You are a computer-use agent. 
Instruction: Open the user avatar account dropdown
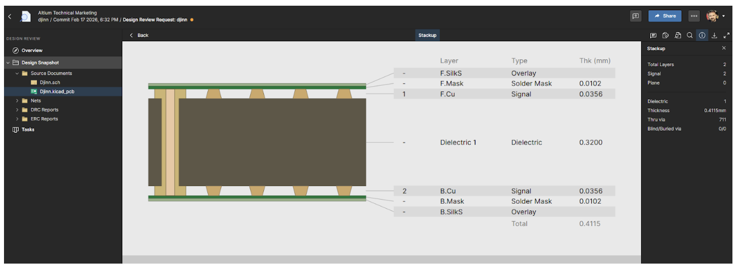[715, 16]
